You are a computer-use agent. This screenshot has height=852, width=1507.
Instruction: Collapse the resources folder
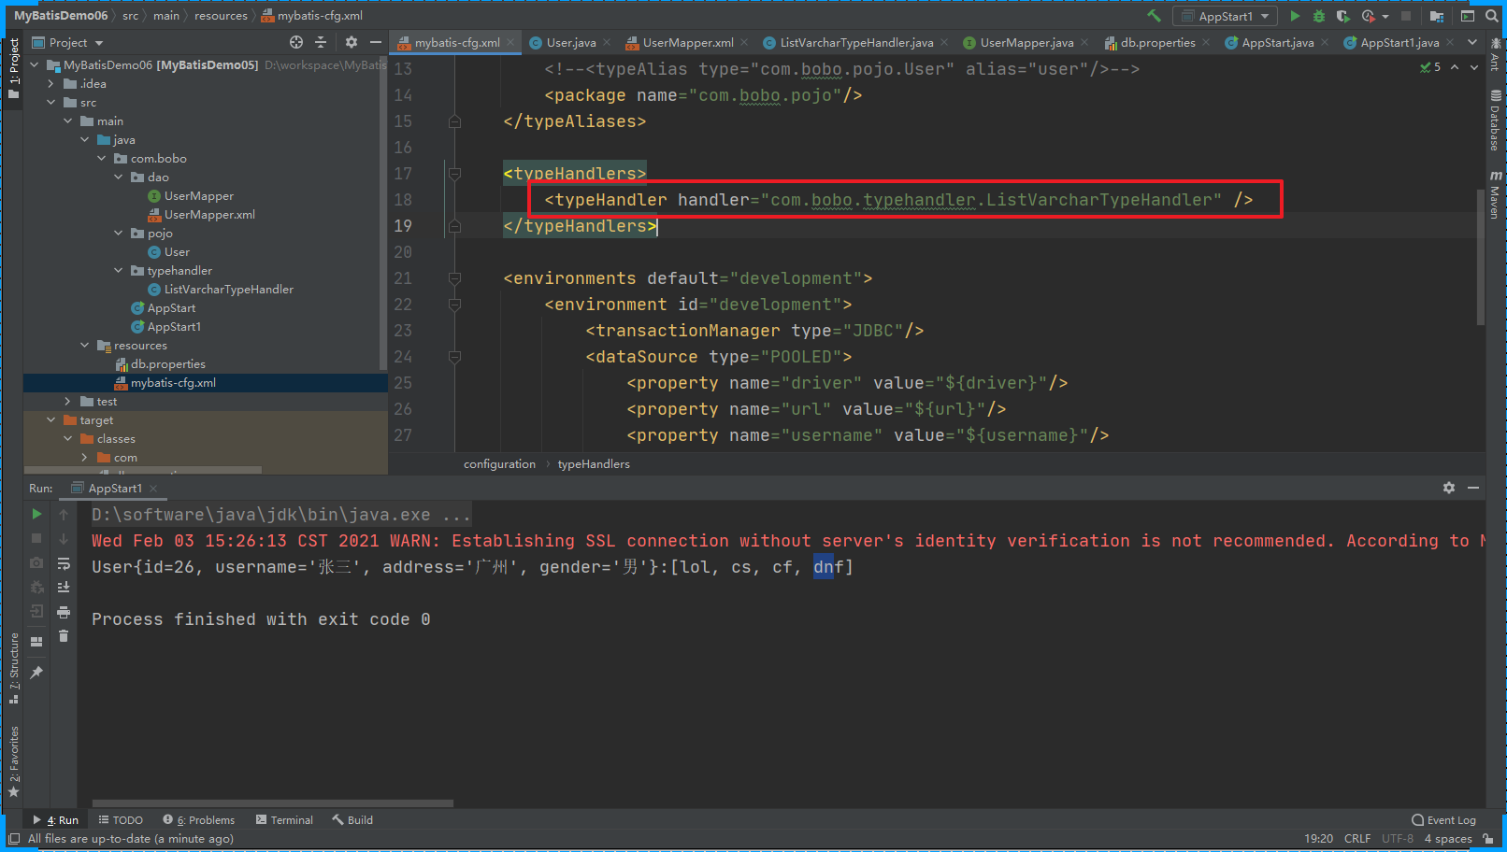[84, 346]
